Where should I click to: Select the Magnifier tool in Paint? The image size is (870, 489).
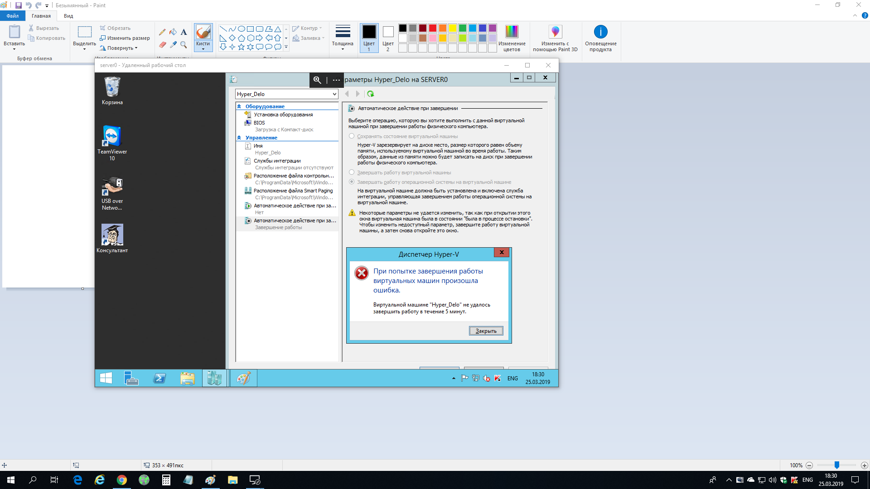(x=184, y=44)
